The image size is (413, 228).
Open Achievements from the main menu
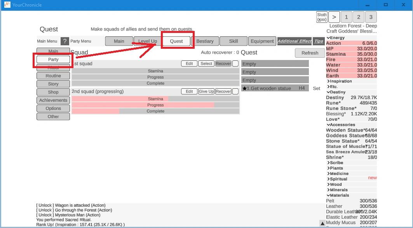[x=53, y=100]
